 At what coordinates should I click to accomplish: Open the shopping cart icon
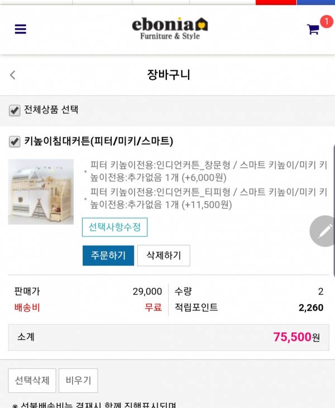pos(313,30)
